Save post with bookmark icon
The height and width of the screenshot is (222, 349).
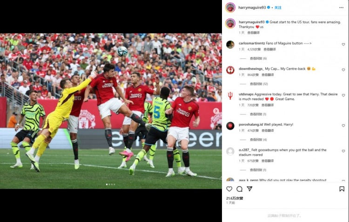342,189
